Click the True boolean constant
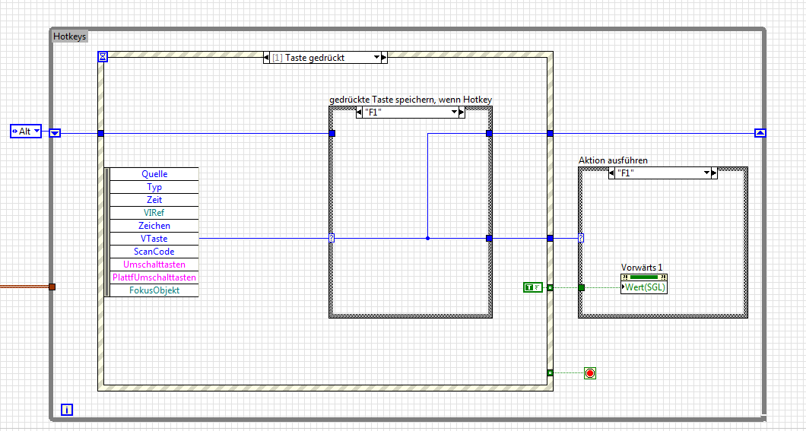Image resolution: width=806 pixels, height=431 pixels. tap(533, 287)
